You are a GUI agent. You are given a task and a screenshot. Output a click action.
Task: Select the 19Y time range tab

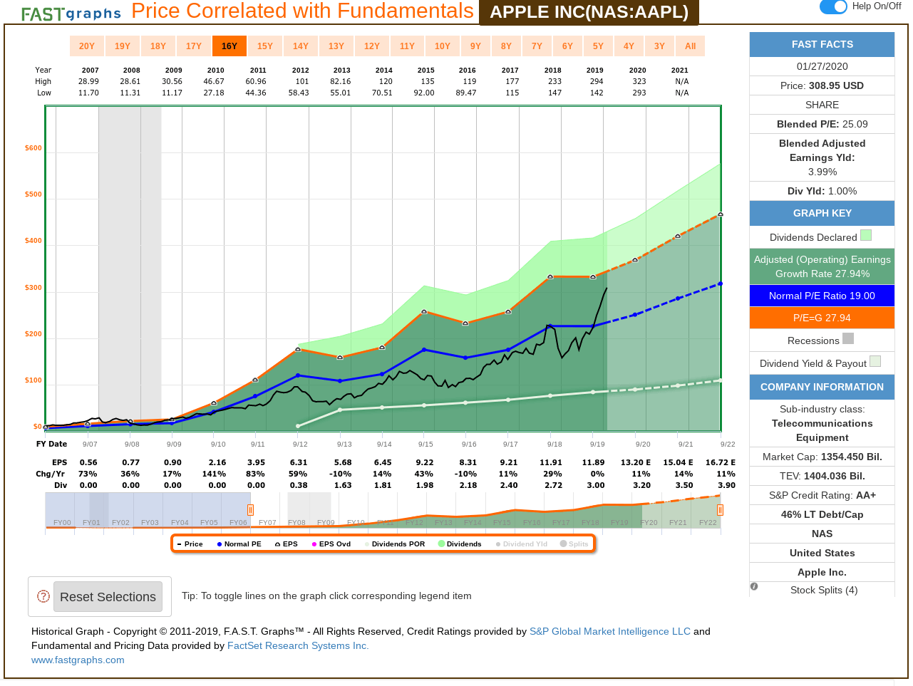[x=123, y=46]
